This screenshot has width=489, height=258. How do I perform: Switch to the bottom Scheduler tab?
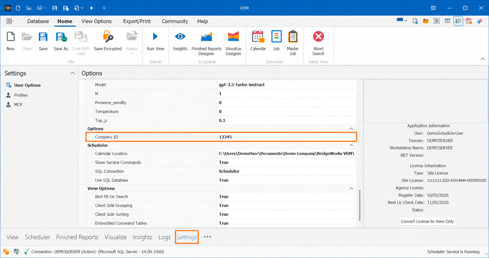[37, 237]
